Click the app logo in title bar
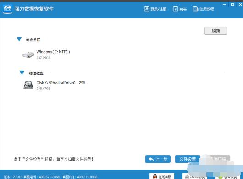The height and width of the screenshot is (179, 243). pos(7,9)
